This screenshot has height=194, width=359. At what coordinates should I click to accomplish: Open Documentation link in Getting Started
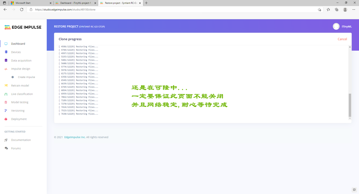(21, 140)
